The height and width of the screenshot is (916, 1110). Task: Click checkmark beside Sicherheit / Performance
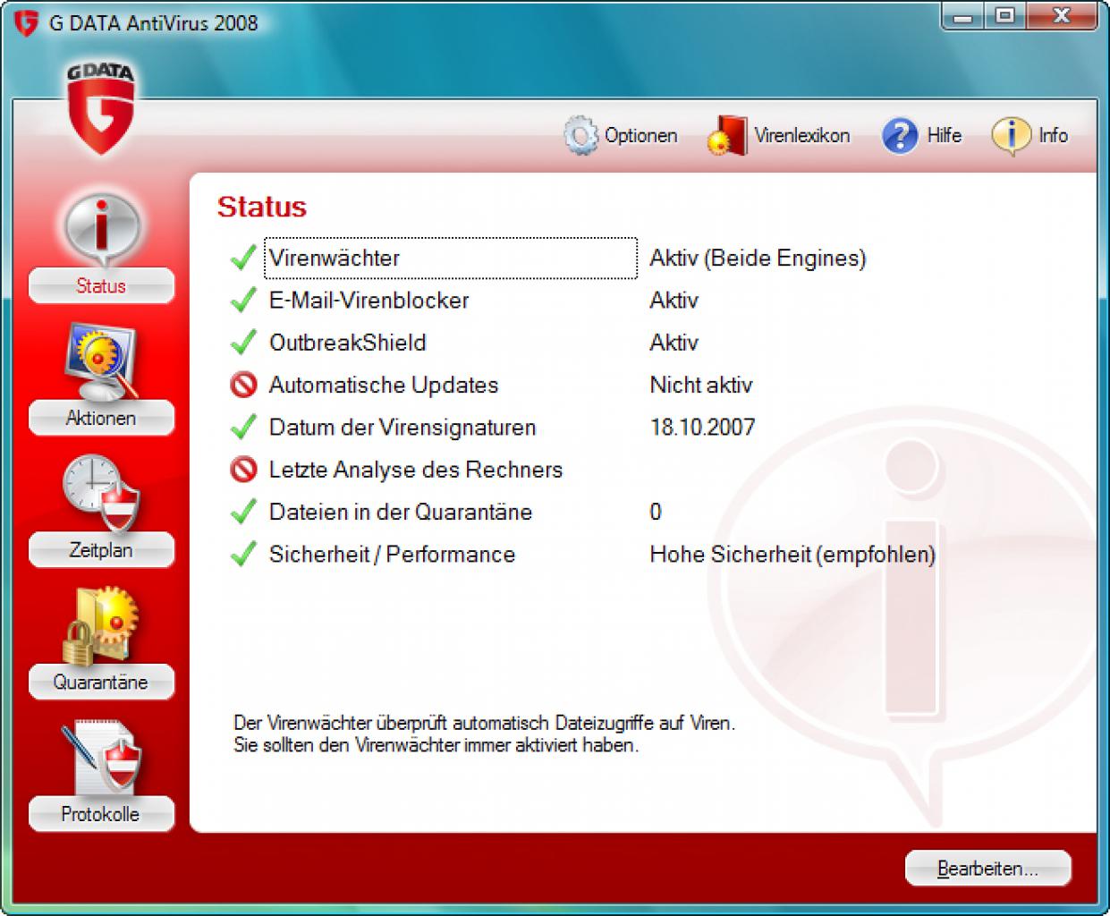[243, 554]
